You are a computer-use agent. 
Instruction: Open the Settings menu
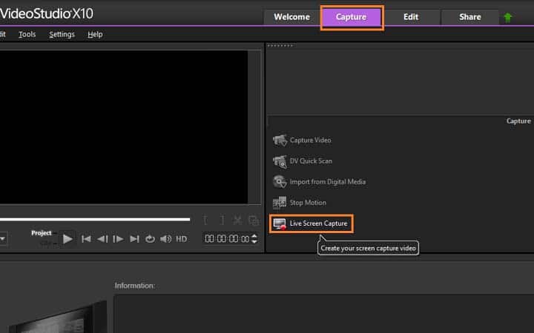coord(62,34)
